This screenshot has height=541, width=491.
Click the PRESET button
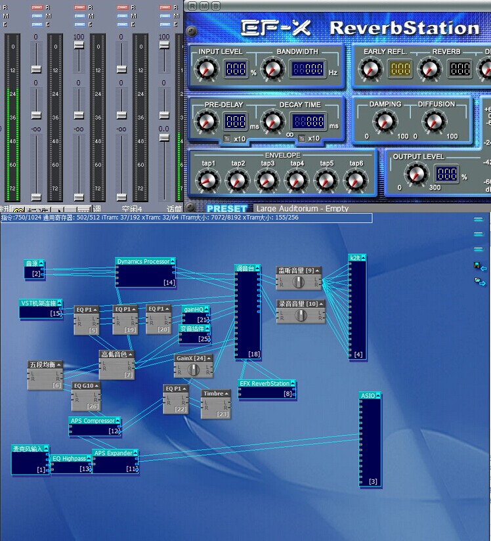click(x=226, y=208)
